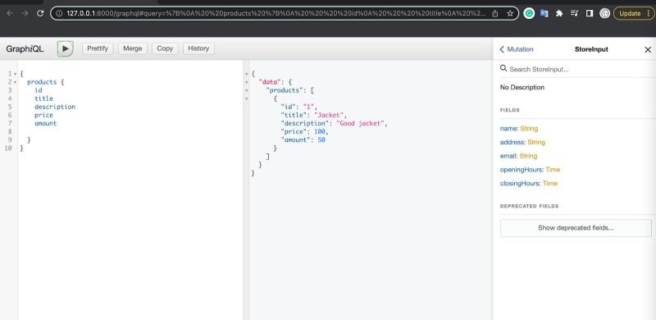The width and height of the screenshot is (656, 320).
Task: Collapse the "products" array fold arrow
Action: tap(247, 90)
